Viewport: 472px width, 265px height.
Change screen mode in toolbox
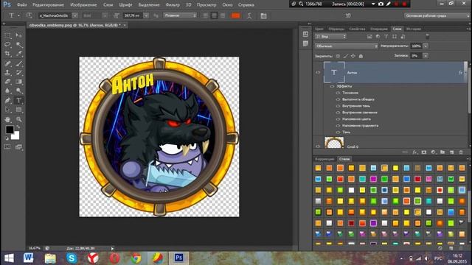tap(18, 147)
